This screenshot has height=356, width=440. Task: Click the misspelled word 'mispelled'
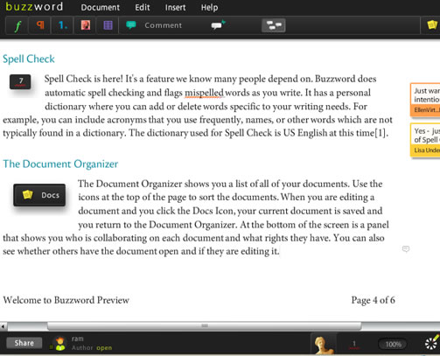click(204, 93)
